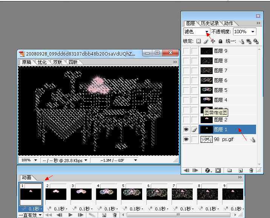Click the new layer icon

click(x=240, y=170)
